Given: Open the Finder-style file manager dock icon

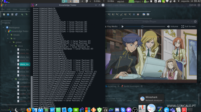Looking at the screenshot, I should click(x=35, y=110).
